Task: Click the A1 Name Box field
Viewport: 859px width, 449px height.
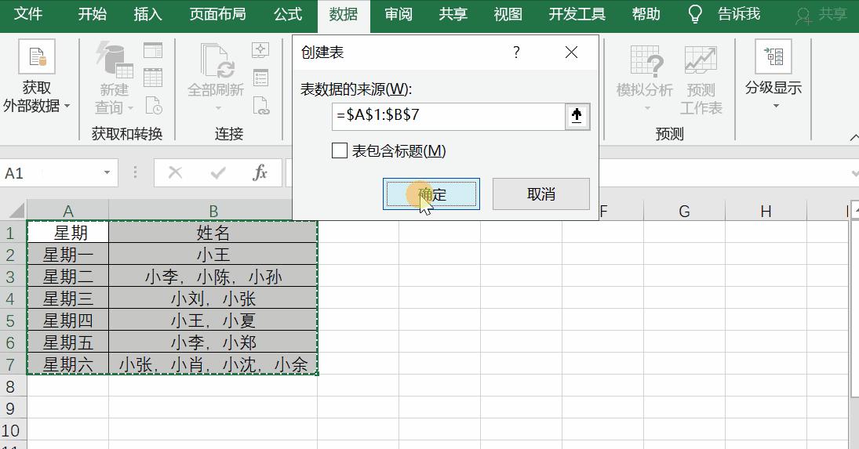Action: (50, 173)
